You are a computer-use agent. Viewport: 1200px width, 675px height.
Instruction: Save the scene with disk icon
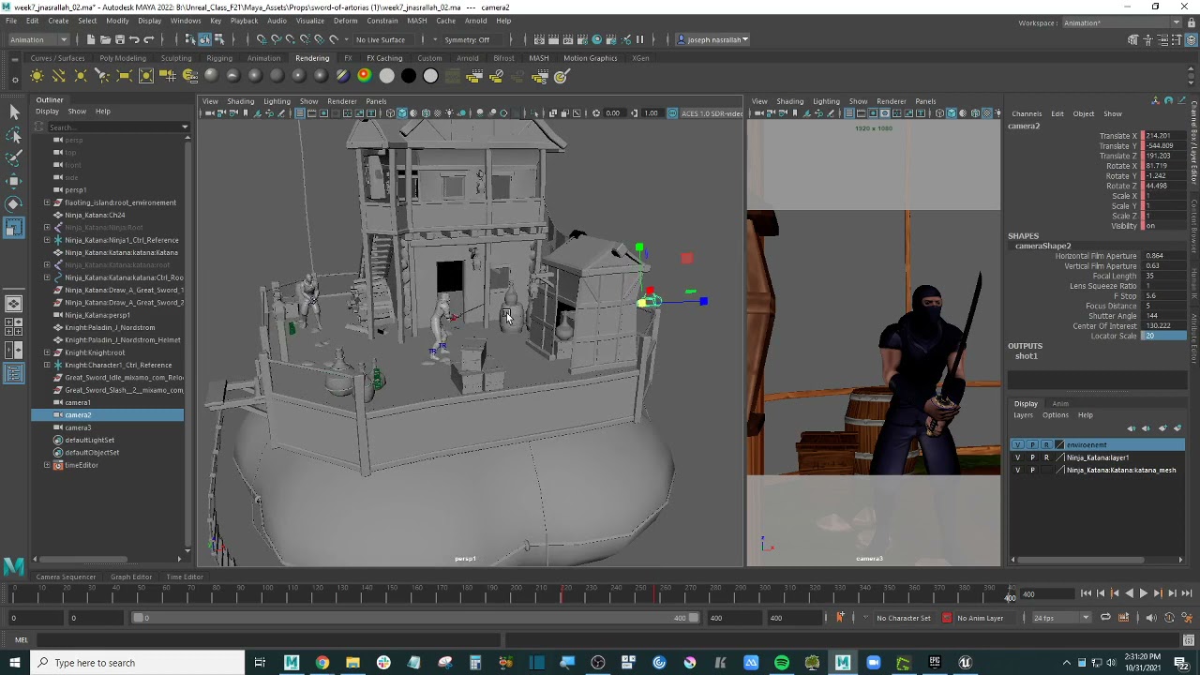click(119, 39)
